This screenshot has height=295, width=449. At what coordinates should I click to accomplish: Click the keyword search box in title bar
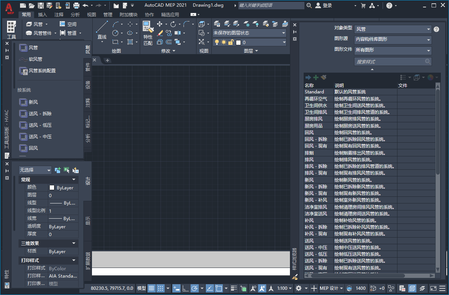click(271, 6)
